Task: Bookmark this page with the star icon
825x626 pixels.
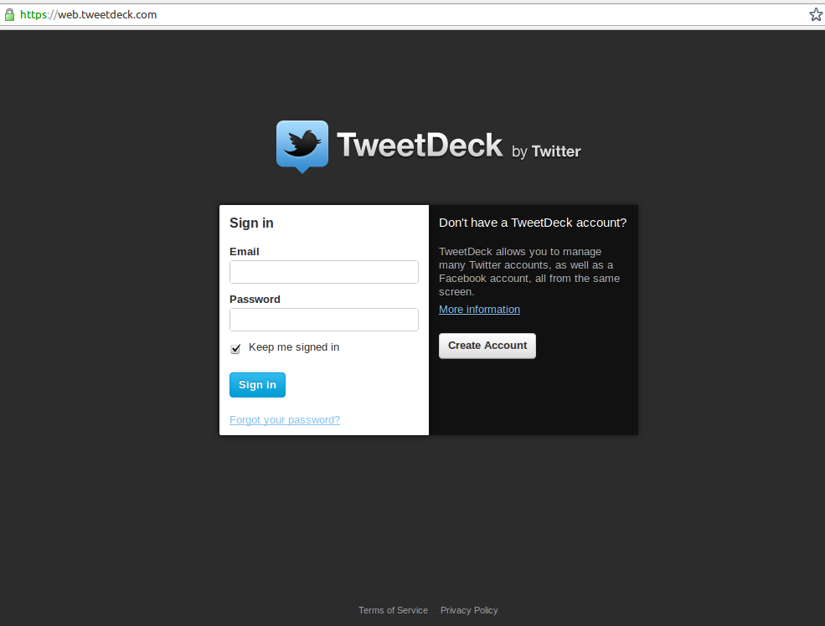Action: [816, 15]
